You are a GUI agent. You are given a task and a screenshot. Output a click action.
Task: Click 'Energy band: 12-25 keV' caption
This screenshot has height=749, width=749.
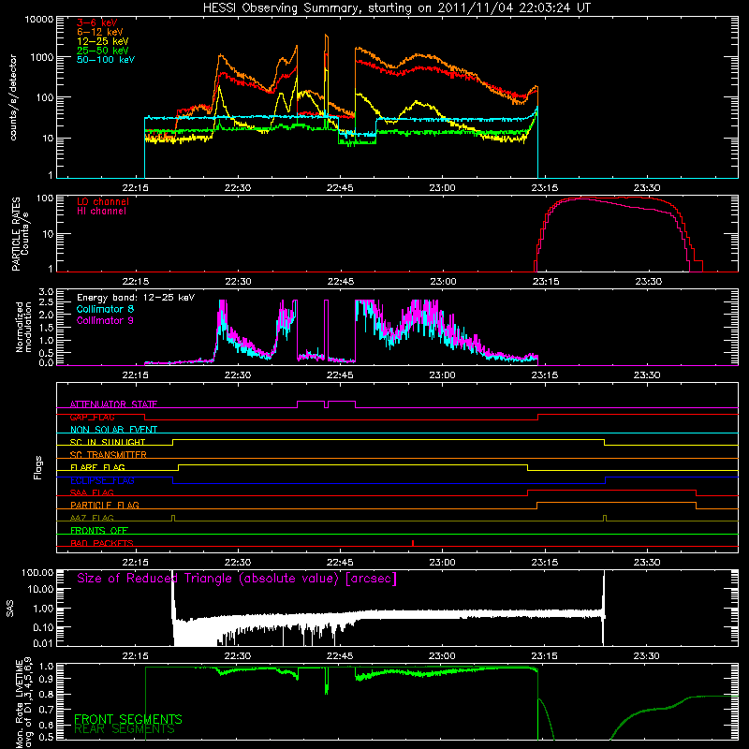136,298
